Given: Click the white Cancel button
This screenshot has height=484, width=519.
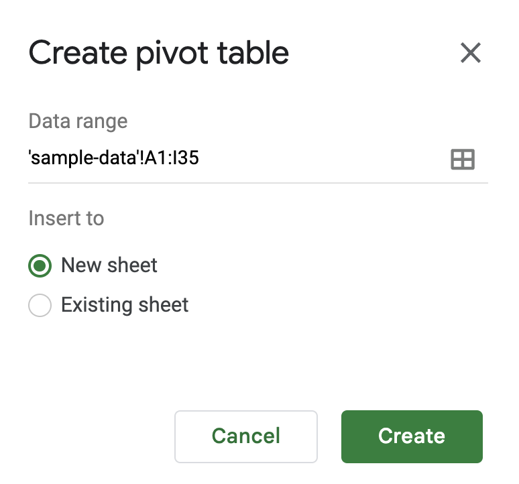Looking at the screenshot, I should coord(246,436).
